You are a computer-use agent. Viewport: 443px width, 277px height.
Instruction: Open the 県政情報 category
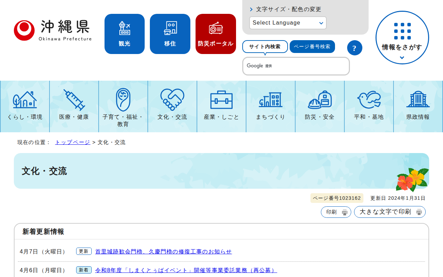(x=418, y=106)
